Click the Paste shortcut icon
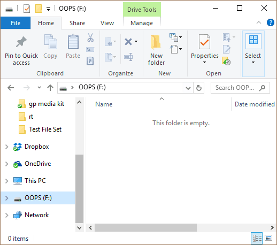Screen dimensions: 277x245 pos(90,61)
